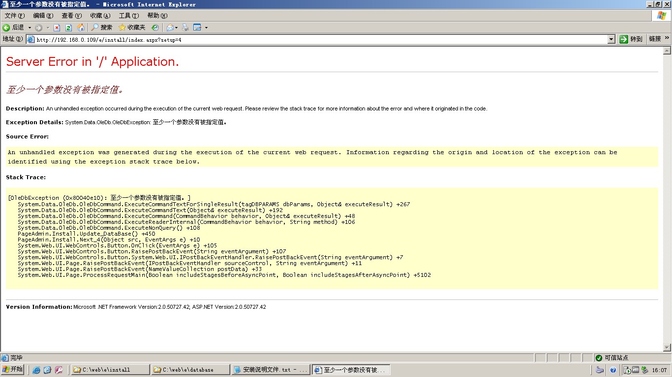Click the 后退 back button

[14, 27]
